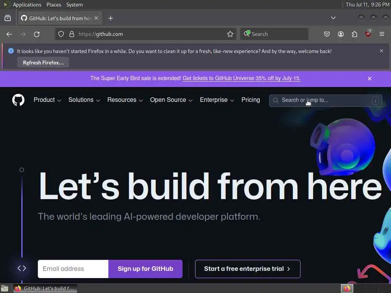
Task: Expand the Resources dropdown menu
Action: point(125,100)
